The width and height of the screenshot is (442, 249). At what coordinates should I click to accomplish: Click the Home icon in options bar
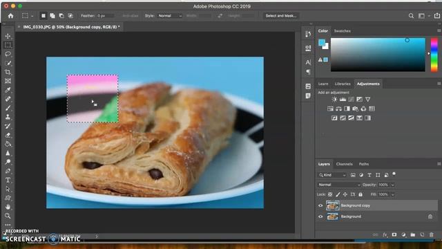[x=11, y=16]
